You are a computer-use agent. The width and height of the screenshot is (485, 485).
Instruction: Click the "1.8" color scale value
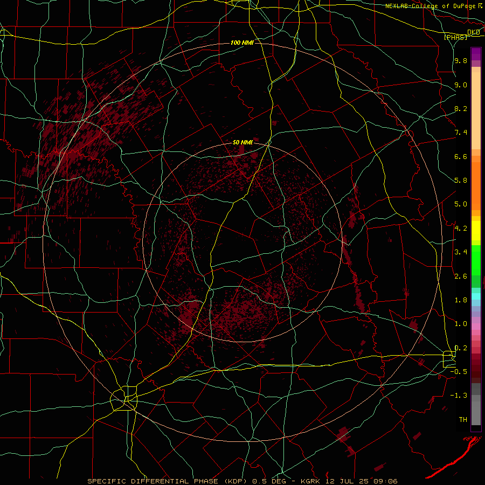click(x=461, y=300)
